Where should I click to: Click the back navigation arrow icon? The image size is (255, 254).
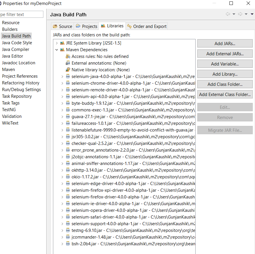point(228,14)
